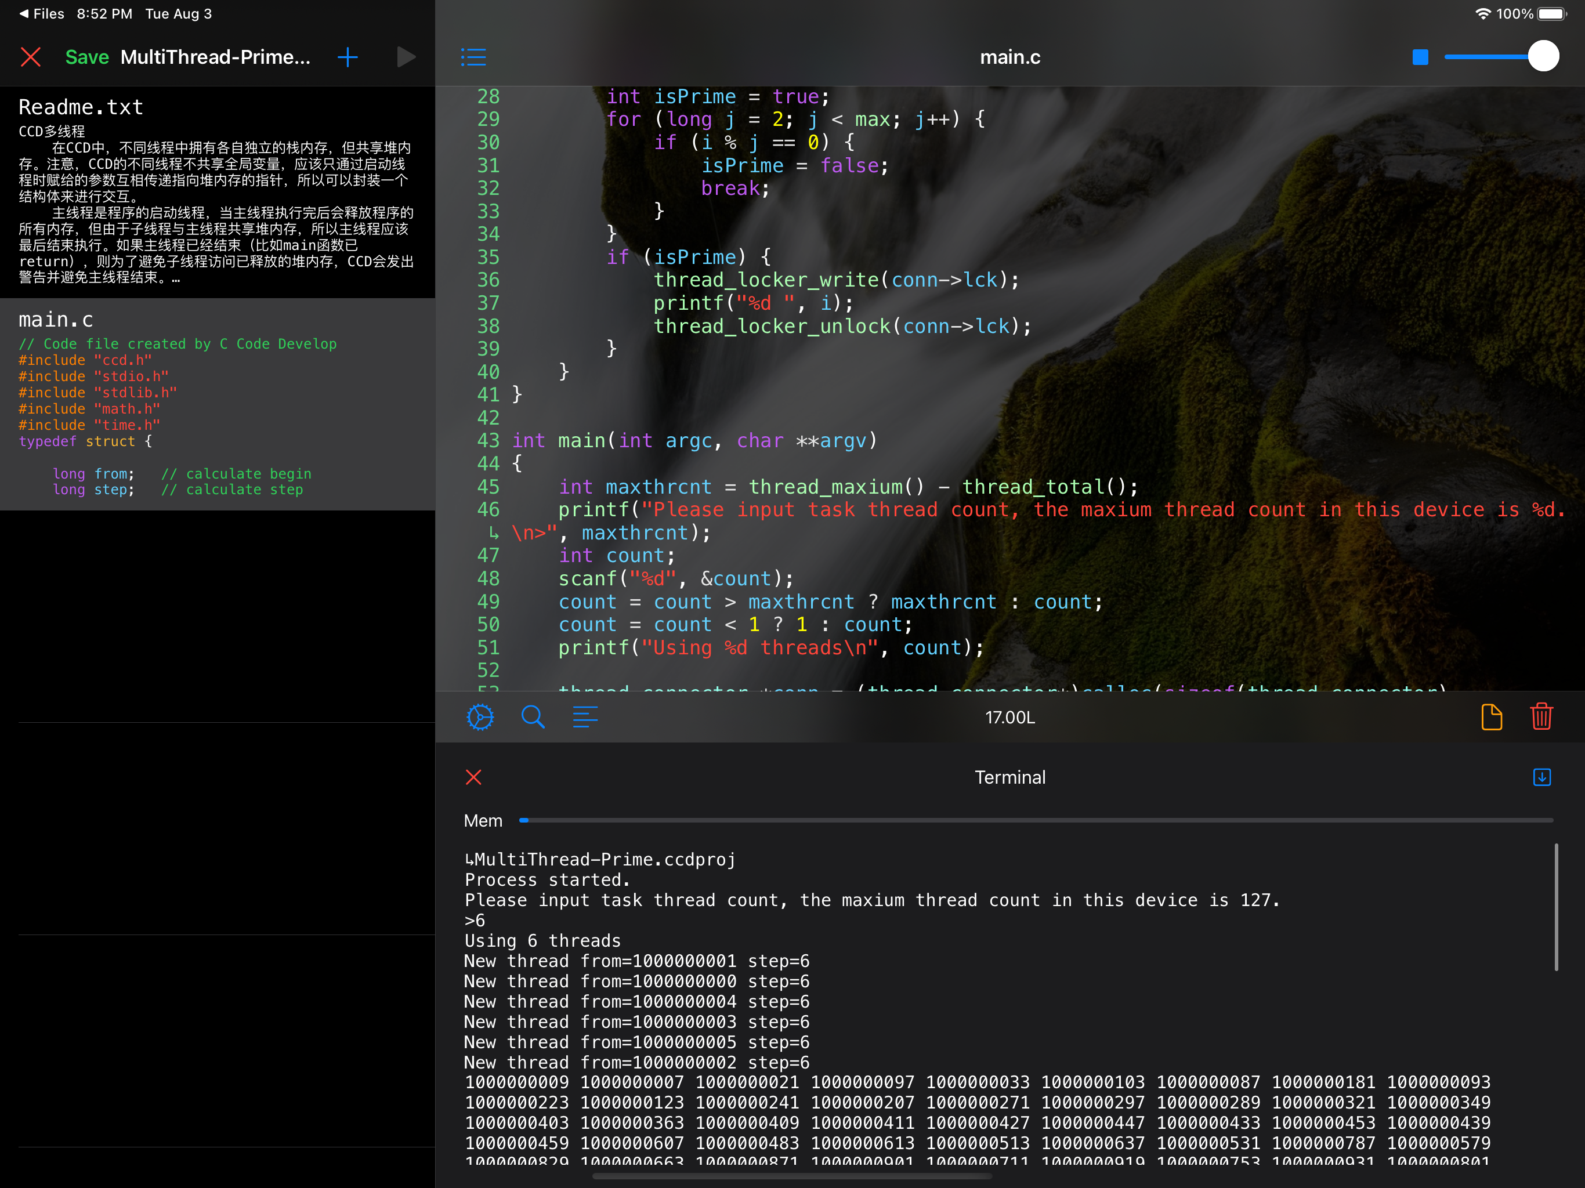This screenshot has width=1585, height=1188.
Task: Open the outline list icon above editor
Action: (x=473, y=57)
